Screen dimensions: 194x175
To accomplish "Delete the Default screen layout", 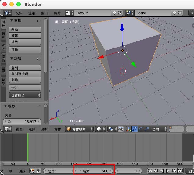I will tap(120, 13).
